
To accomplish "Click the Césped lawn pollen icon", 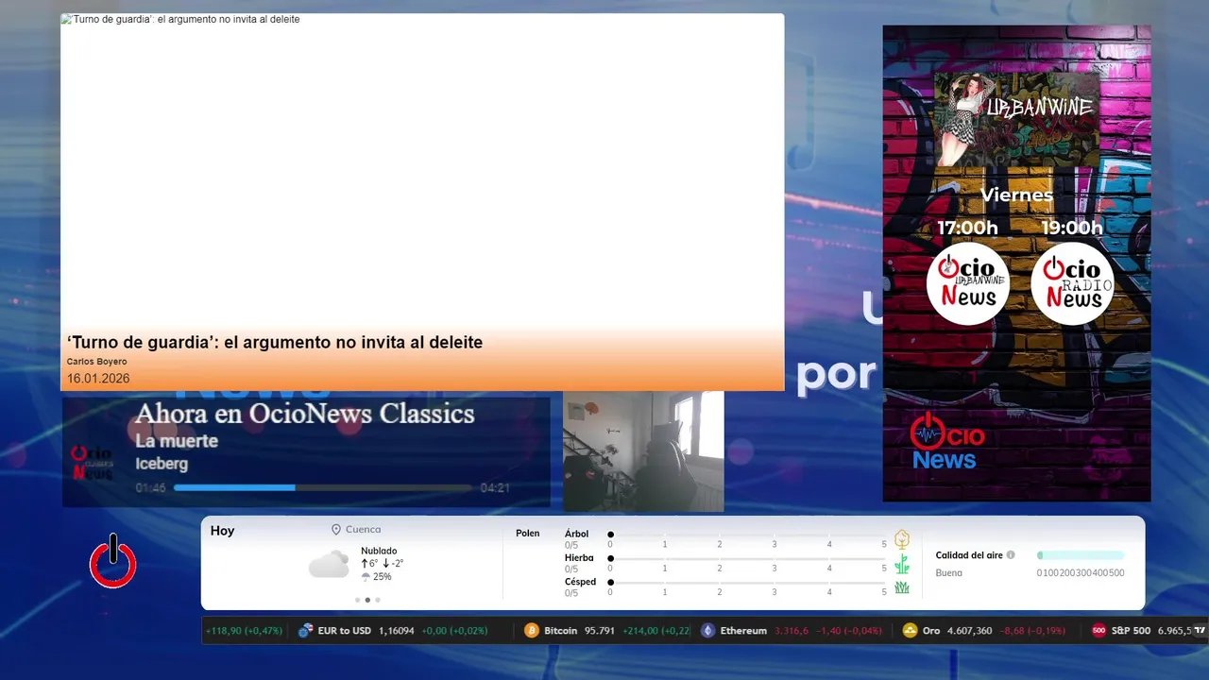I will (x=902, y=587).
